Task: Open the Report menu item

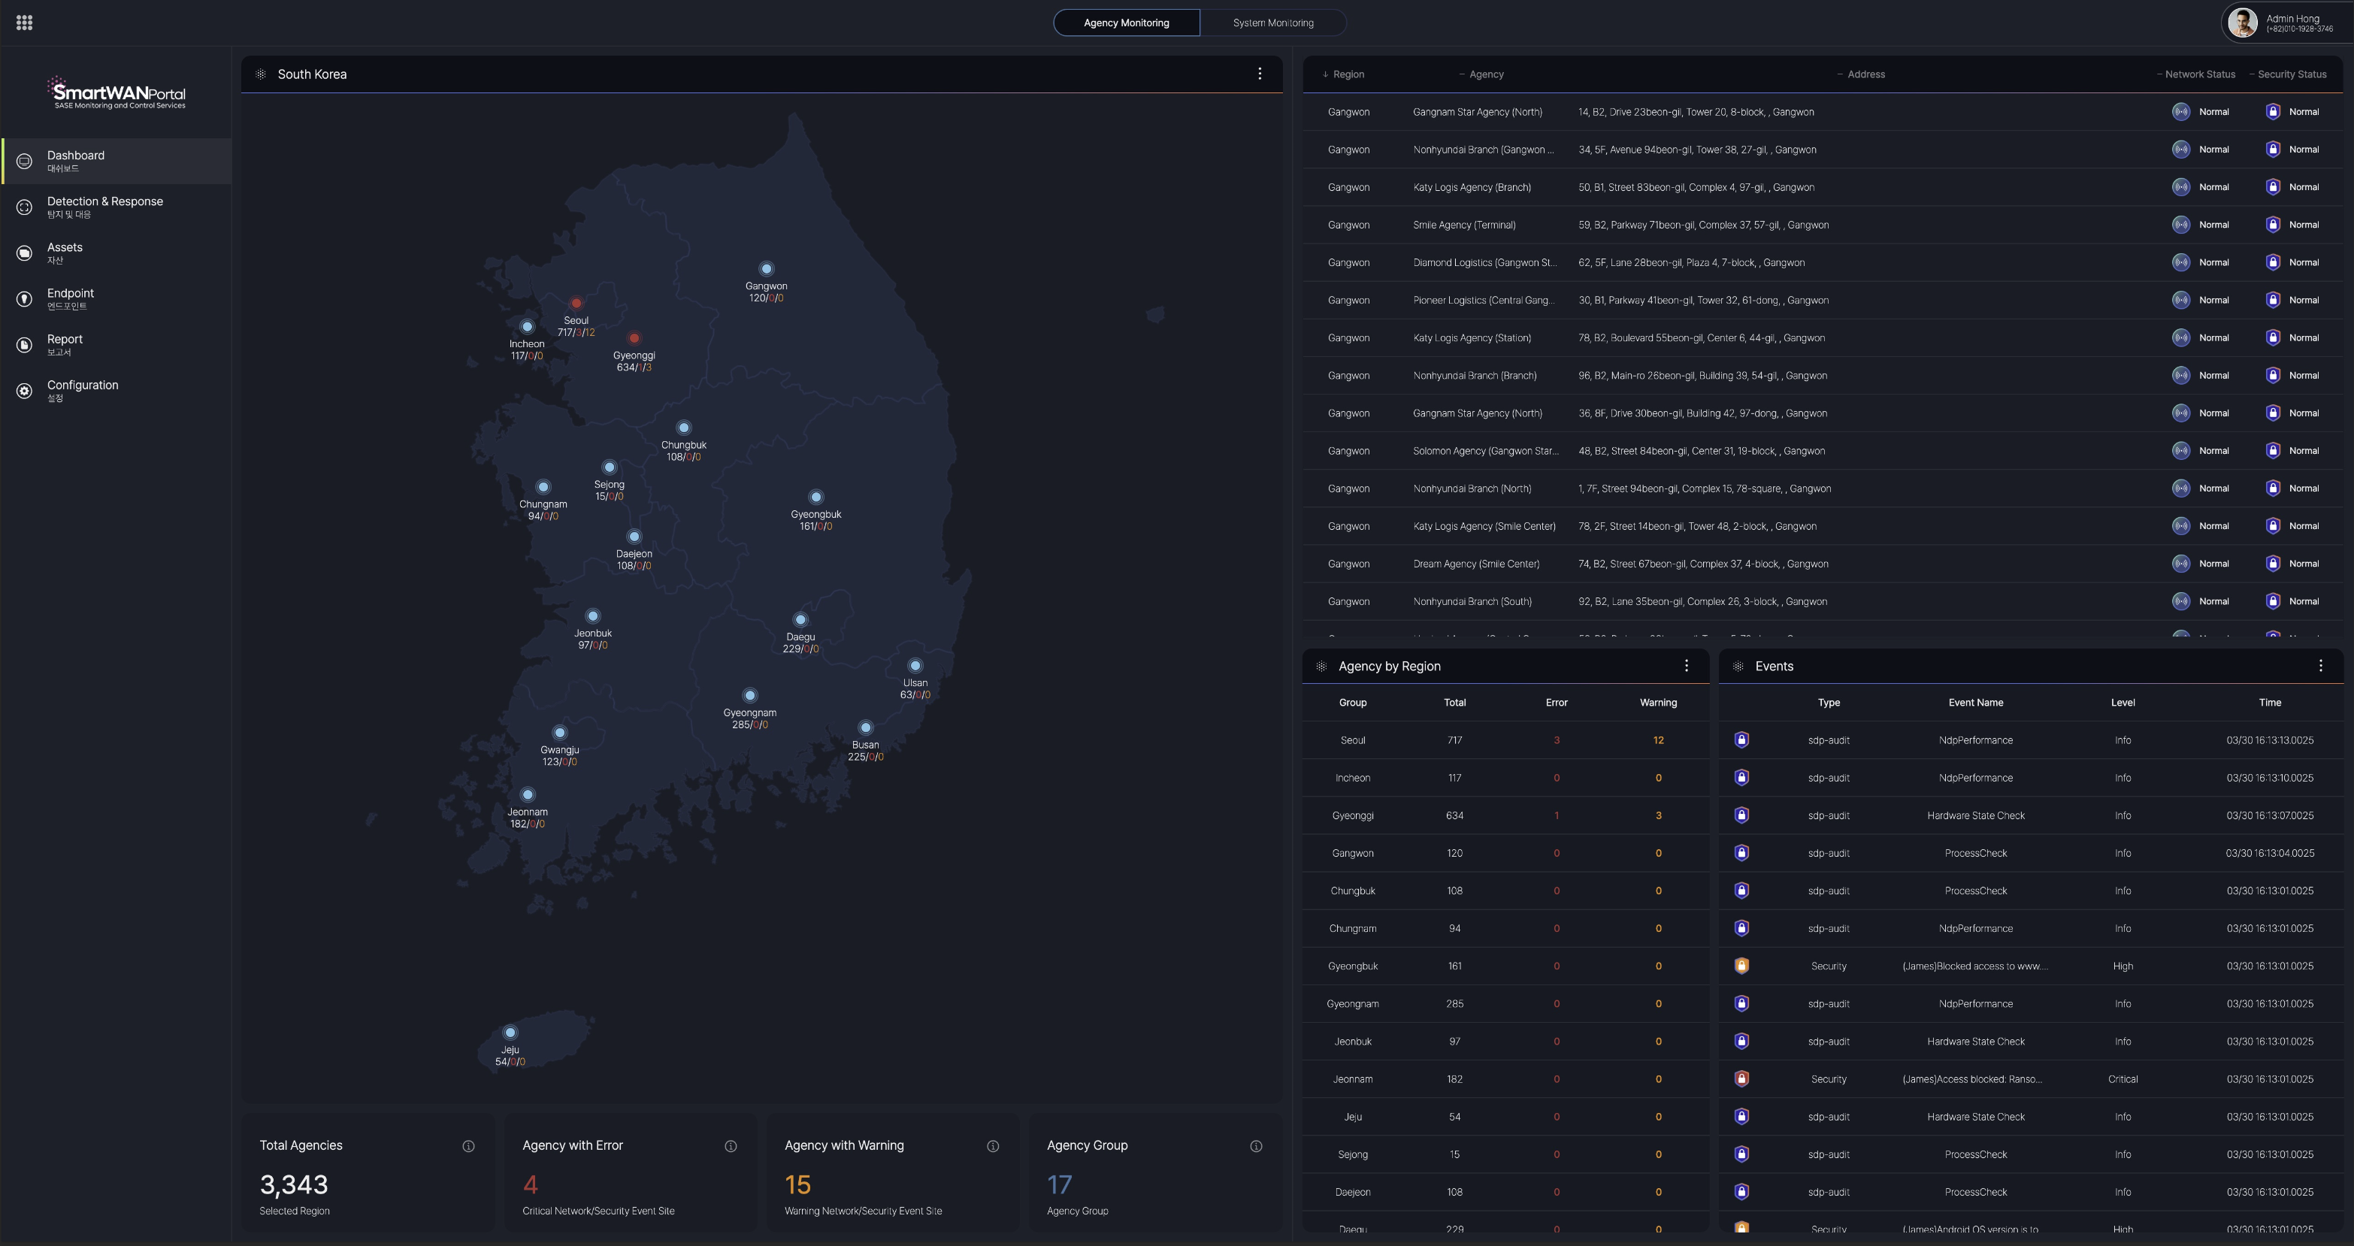Action: pos(64,344)
